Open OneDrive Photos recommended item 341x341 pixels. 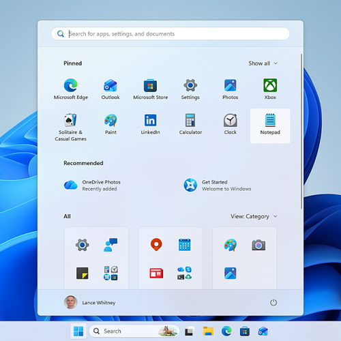92,186
